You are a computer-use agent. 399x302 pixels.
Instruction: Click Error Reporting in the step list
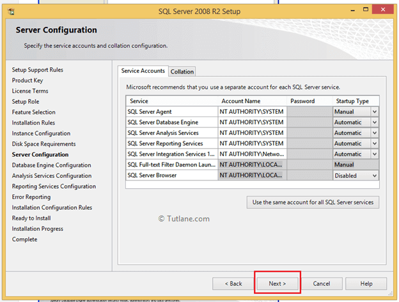pyautogui.click(x=31, y=197)
